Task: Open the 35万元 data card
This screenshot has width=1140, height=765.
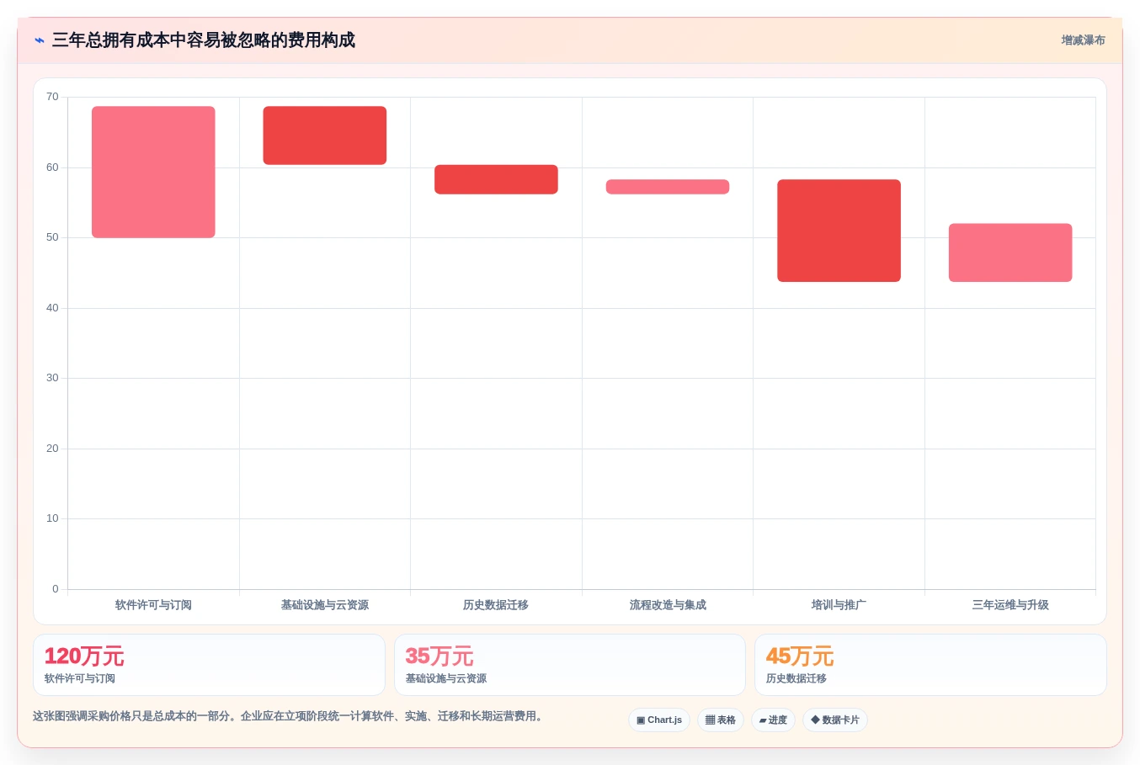Action: click(x=570, y=665)
